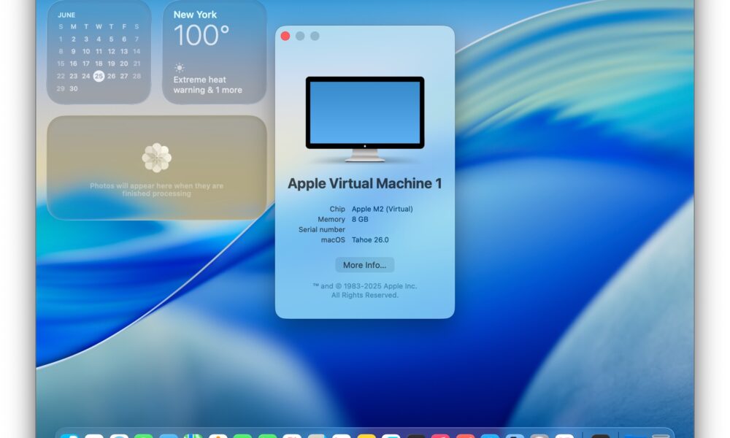
Task: Click June 6 in the calendar widget
Action: [x=124, y=39]
